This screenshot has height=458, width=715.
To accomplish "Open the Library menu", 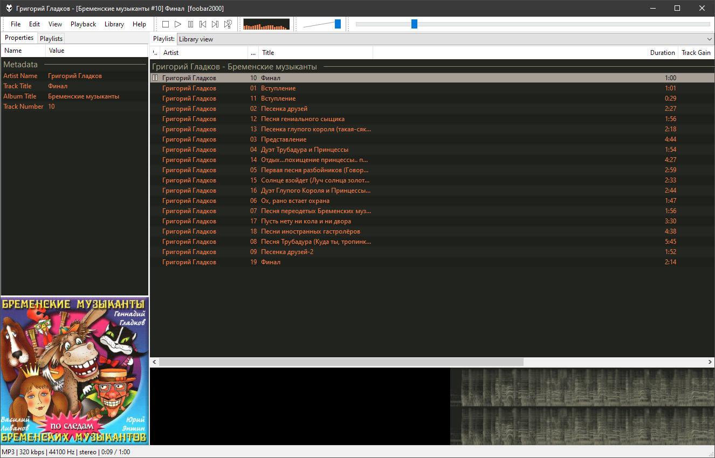I will click(x=114, y=24).
